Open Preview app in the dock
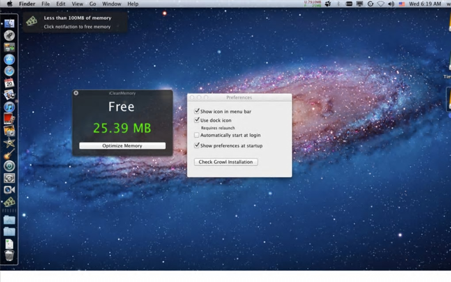Screen dimensions: 451x282 click(9, 95)
